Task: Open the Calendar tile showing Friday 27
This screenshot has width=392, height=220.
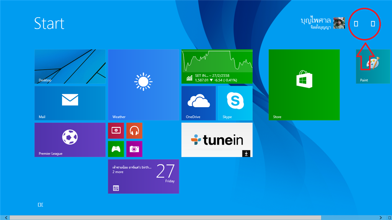Action: tap(144, 176)
